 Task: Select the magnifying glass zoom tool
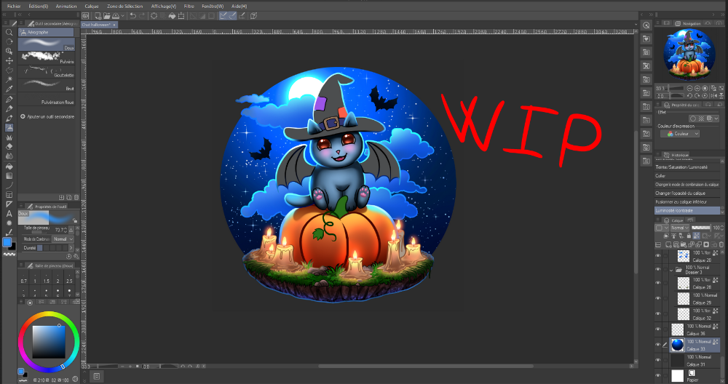point(9,33)
